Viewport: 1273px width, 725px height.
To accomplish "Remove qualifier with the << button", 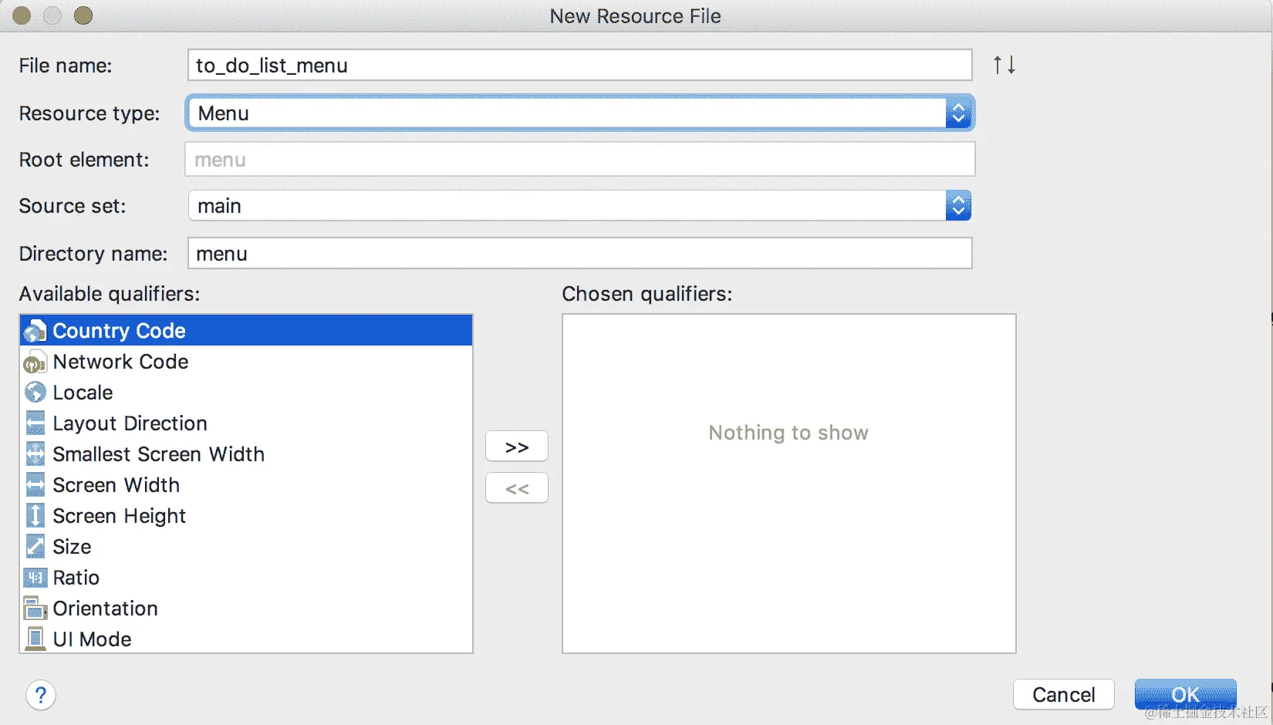I will tap(517, 488).
